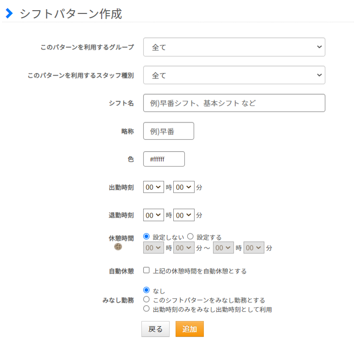The width and height of the screenshot is (354, 347).
Task: Focus the シフト名 text input field
Action: click(x=234, y=103)
